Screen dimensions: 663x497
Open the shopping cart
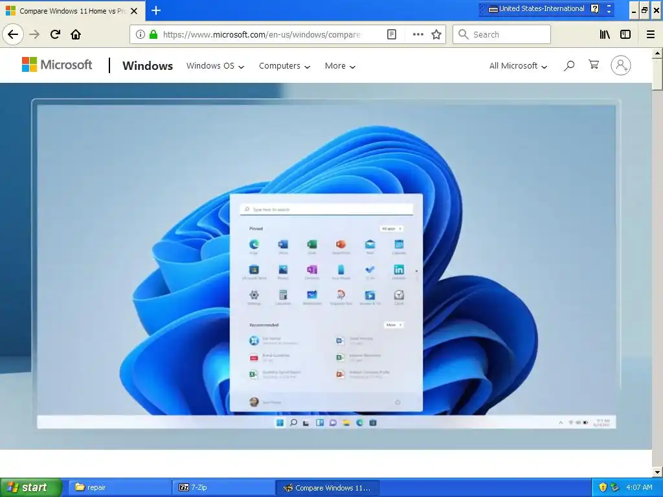tap(594, 65)
